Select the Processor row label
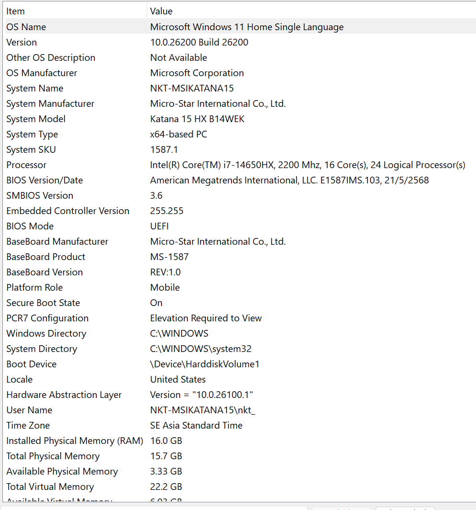476x510 pixels. click(x=26, y=165)
